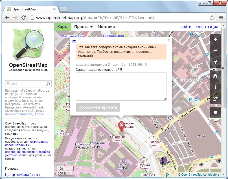Expand the Правка dropdown menu

[83, 27]
